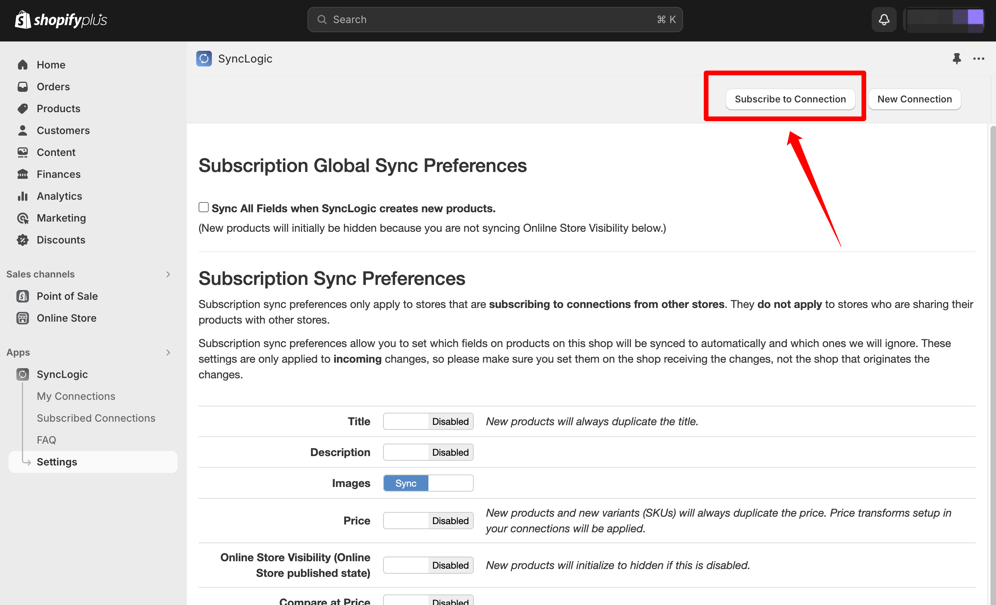Click the Products tag icon
996x605 pixels.
[23, 108]
